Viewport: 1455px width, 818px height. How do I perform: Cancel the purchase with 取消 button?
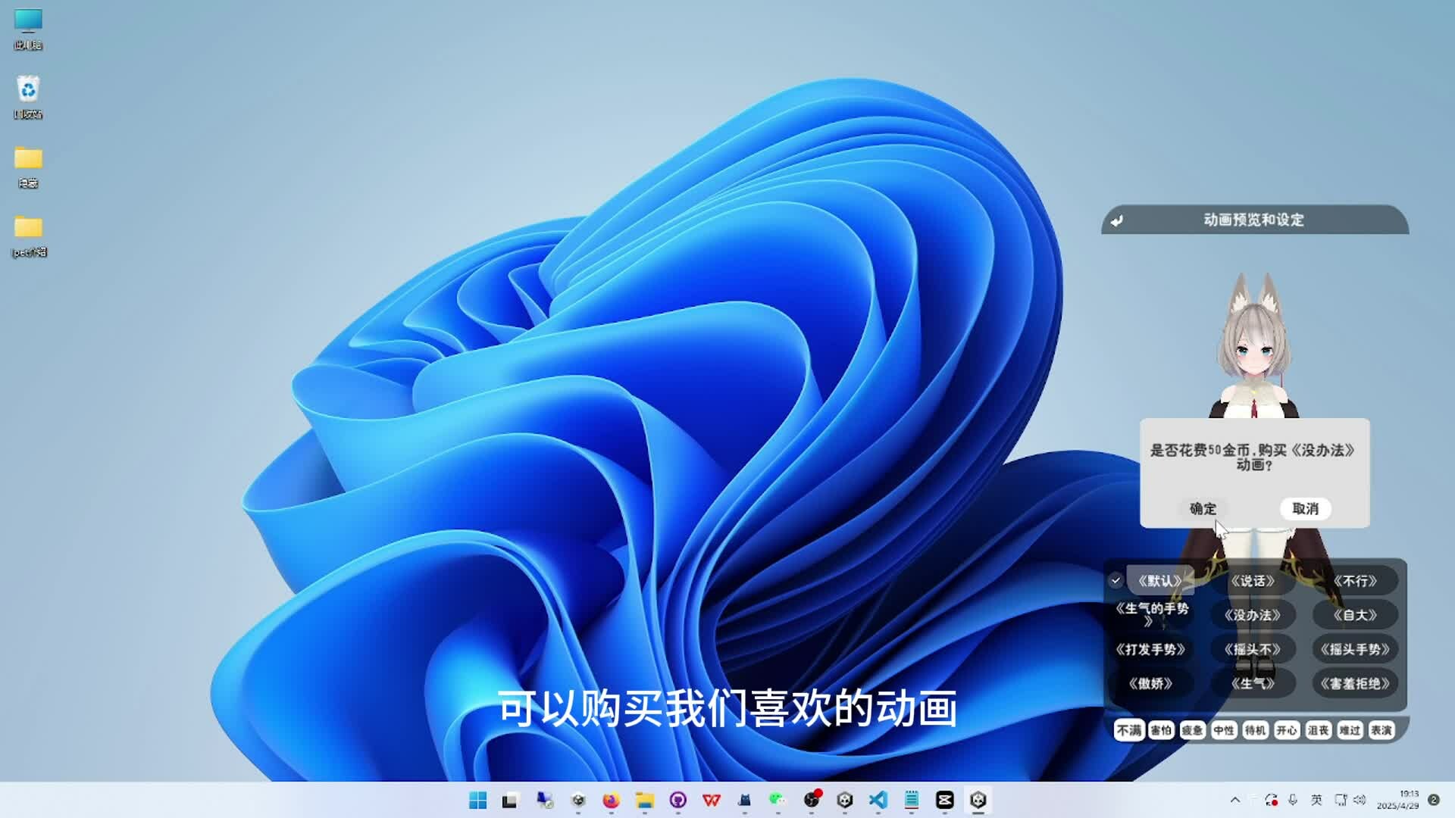click(x=1305, y=509)
